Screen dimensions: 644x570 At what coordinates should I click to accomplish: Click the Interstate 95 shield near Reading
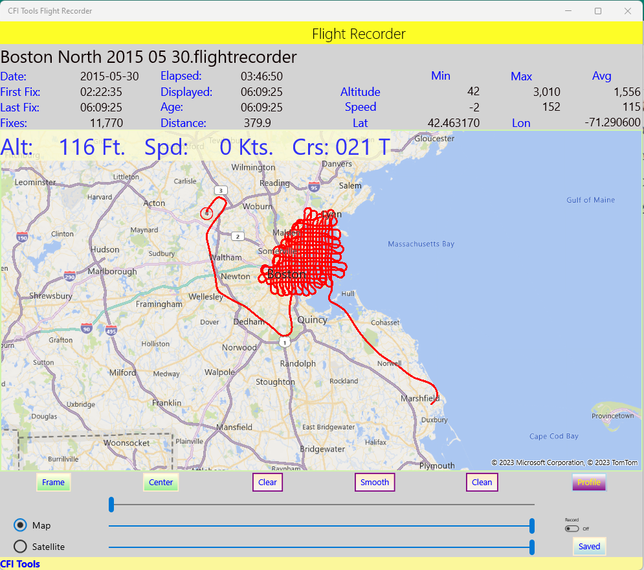pos(314,187)
